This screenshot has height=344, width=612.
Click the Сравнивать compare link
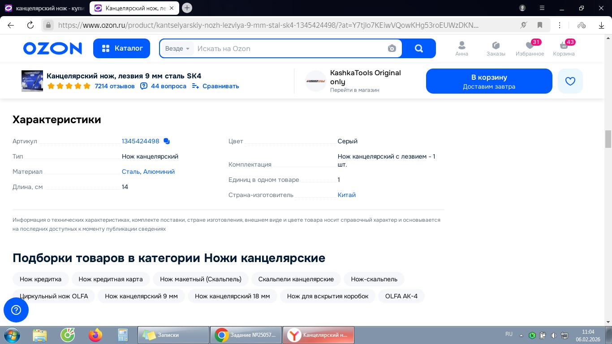(x=215, y=86)
